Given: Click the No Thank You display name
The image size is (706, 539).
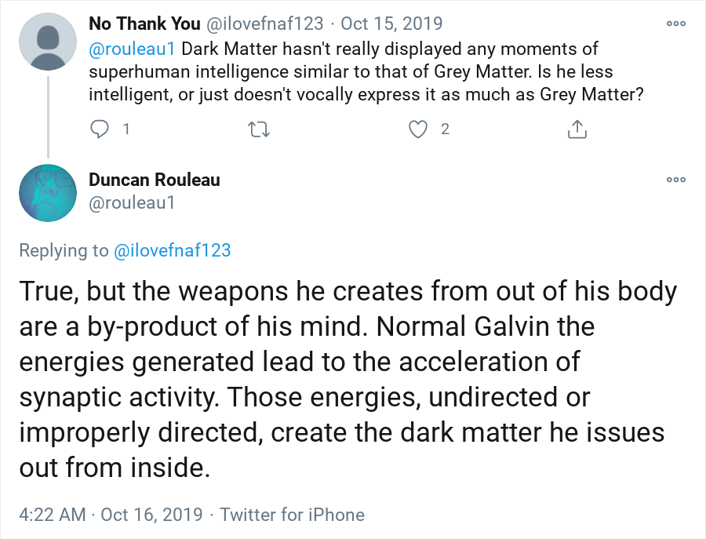Looking at the screenshot, I should click(144, 24).
